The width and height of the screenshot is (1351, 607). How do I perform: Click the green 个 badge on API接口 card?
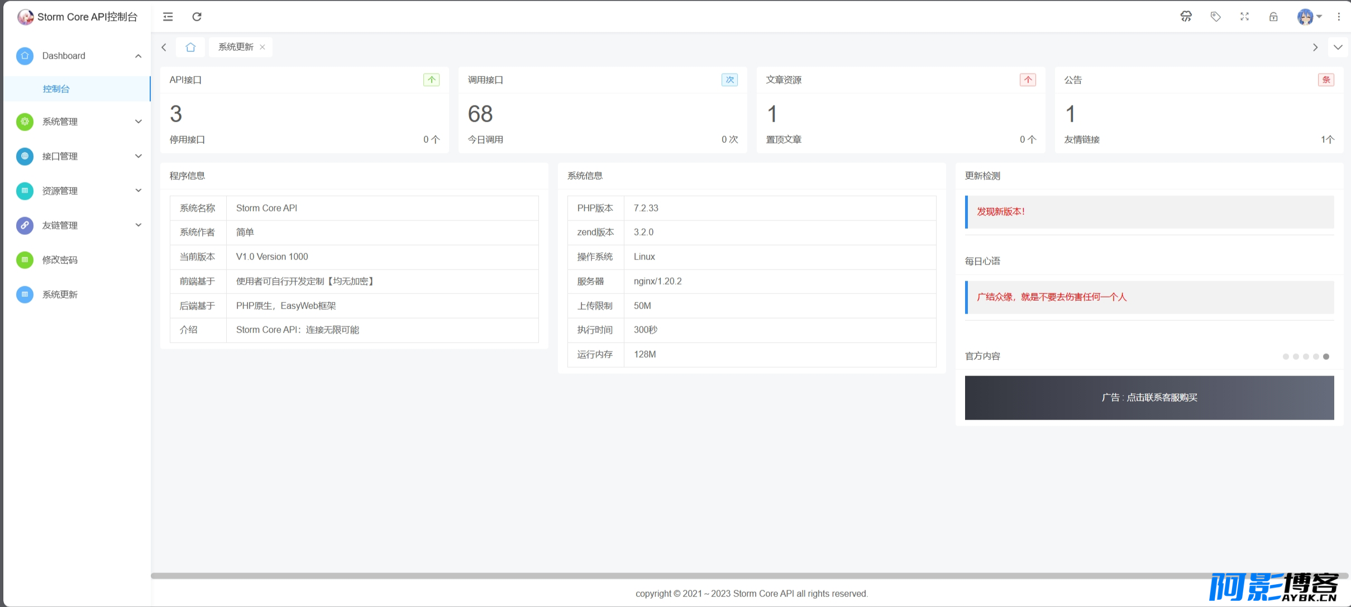click(431, 80)
